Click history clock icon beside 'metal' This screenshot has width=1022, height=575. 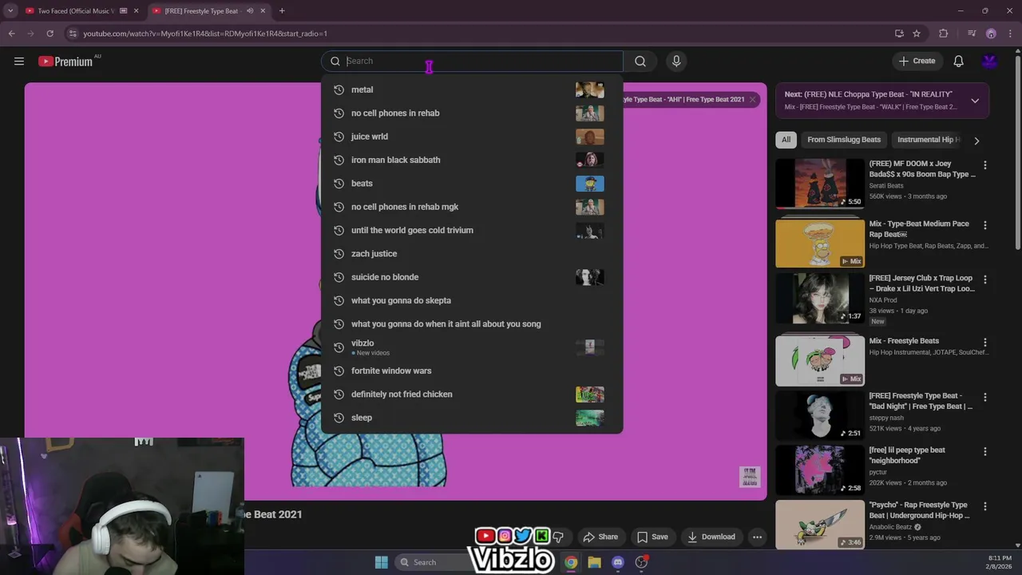[339, 89]
